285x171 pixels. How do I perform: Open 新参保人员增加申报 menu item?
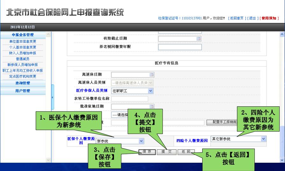[23, 65]
